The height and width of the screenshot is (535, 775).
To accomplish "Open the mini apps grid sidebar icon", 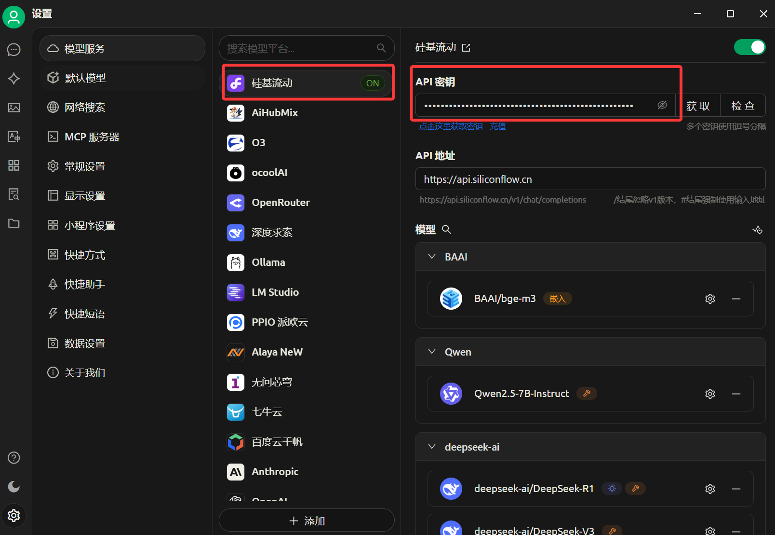I will coord(14,165).
